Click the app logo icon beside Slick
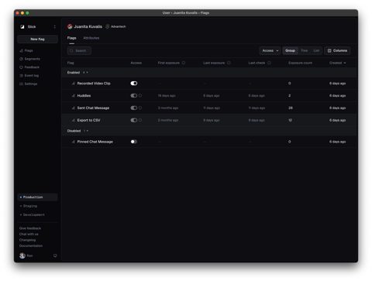 click(22, 27)
